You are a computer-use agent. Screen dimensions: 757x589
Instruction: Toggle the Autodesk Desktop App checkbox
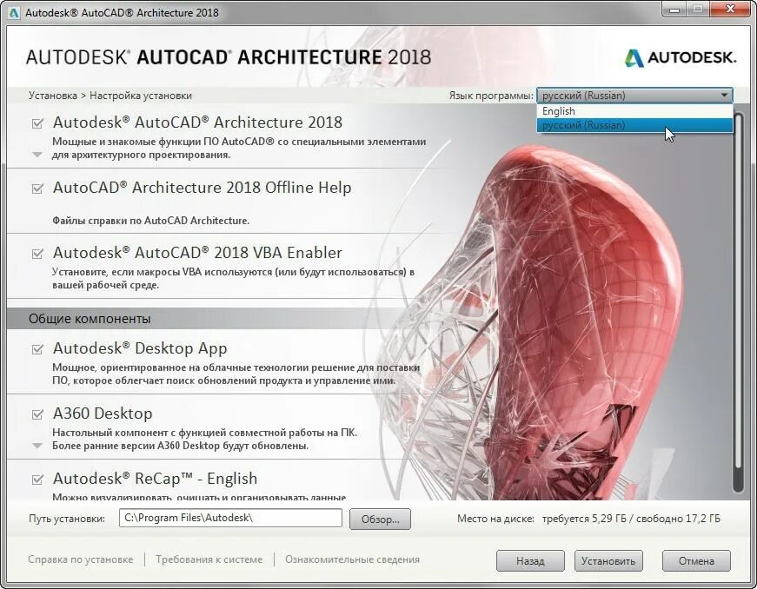37,348
